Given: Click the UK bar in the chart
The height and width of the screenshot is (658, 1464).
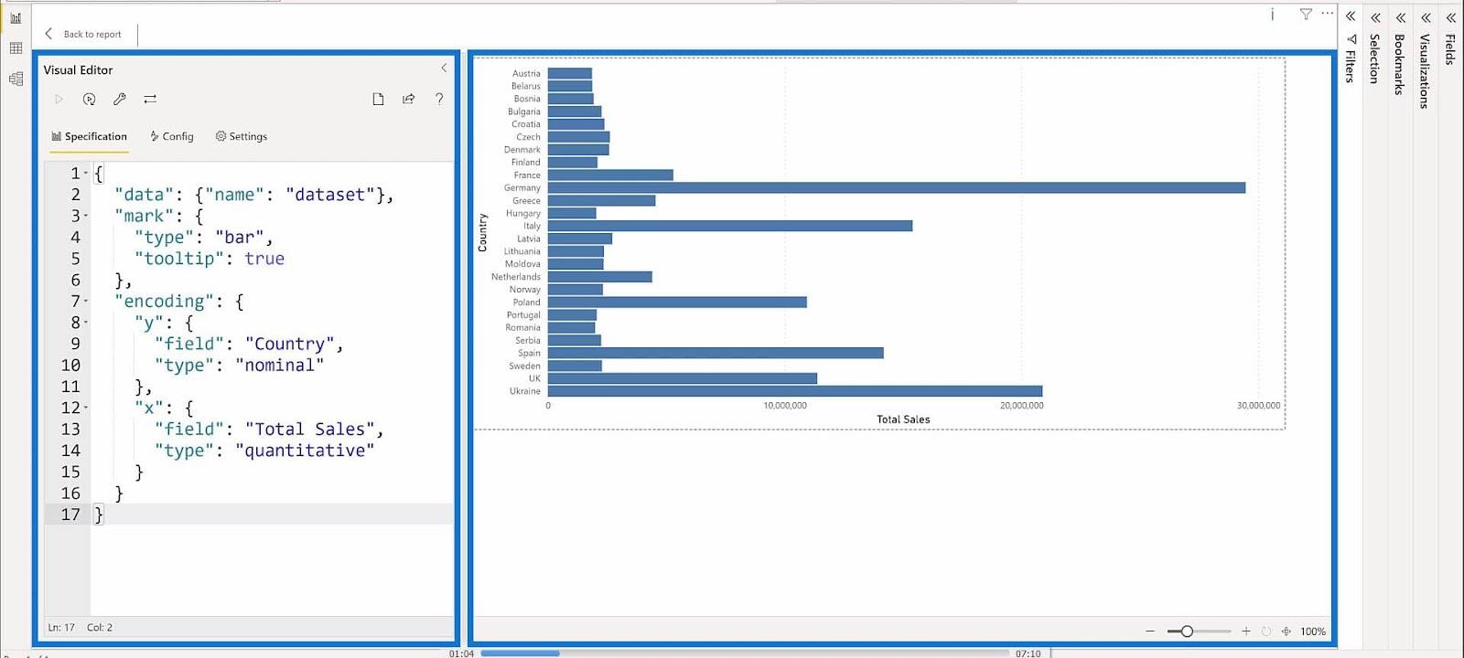Looking at the screenshot, I should tap(683, 378).
